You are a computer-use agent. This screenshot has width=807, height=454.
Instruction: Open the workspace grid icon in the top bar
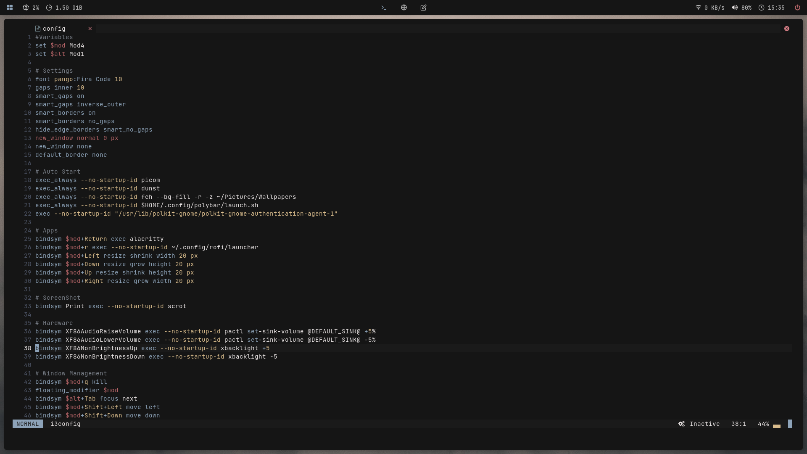(10, 8)
